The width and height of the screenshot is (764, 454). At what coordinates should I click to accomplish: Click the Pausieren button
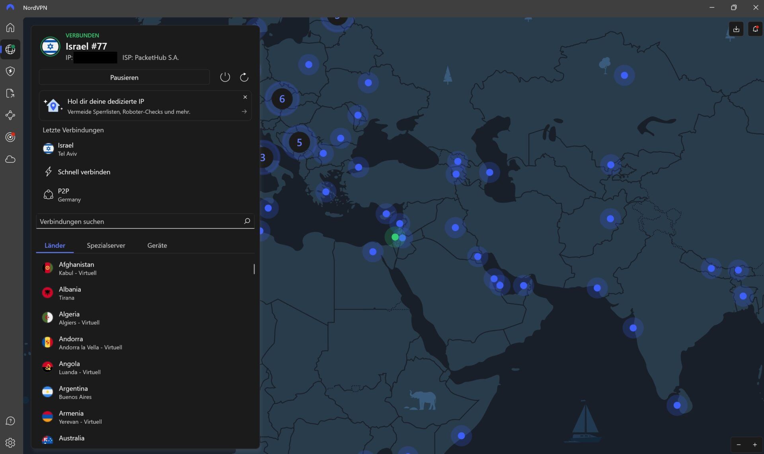pyautogui.click(x=124, y=77)
